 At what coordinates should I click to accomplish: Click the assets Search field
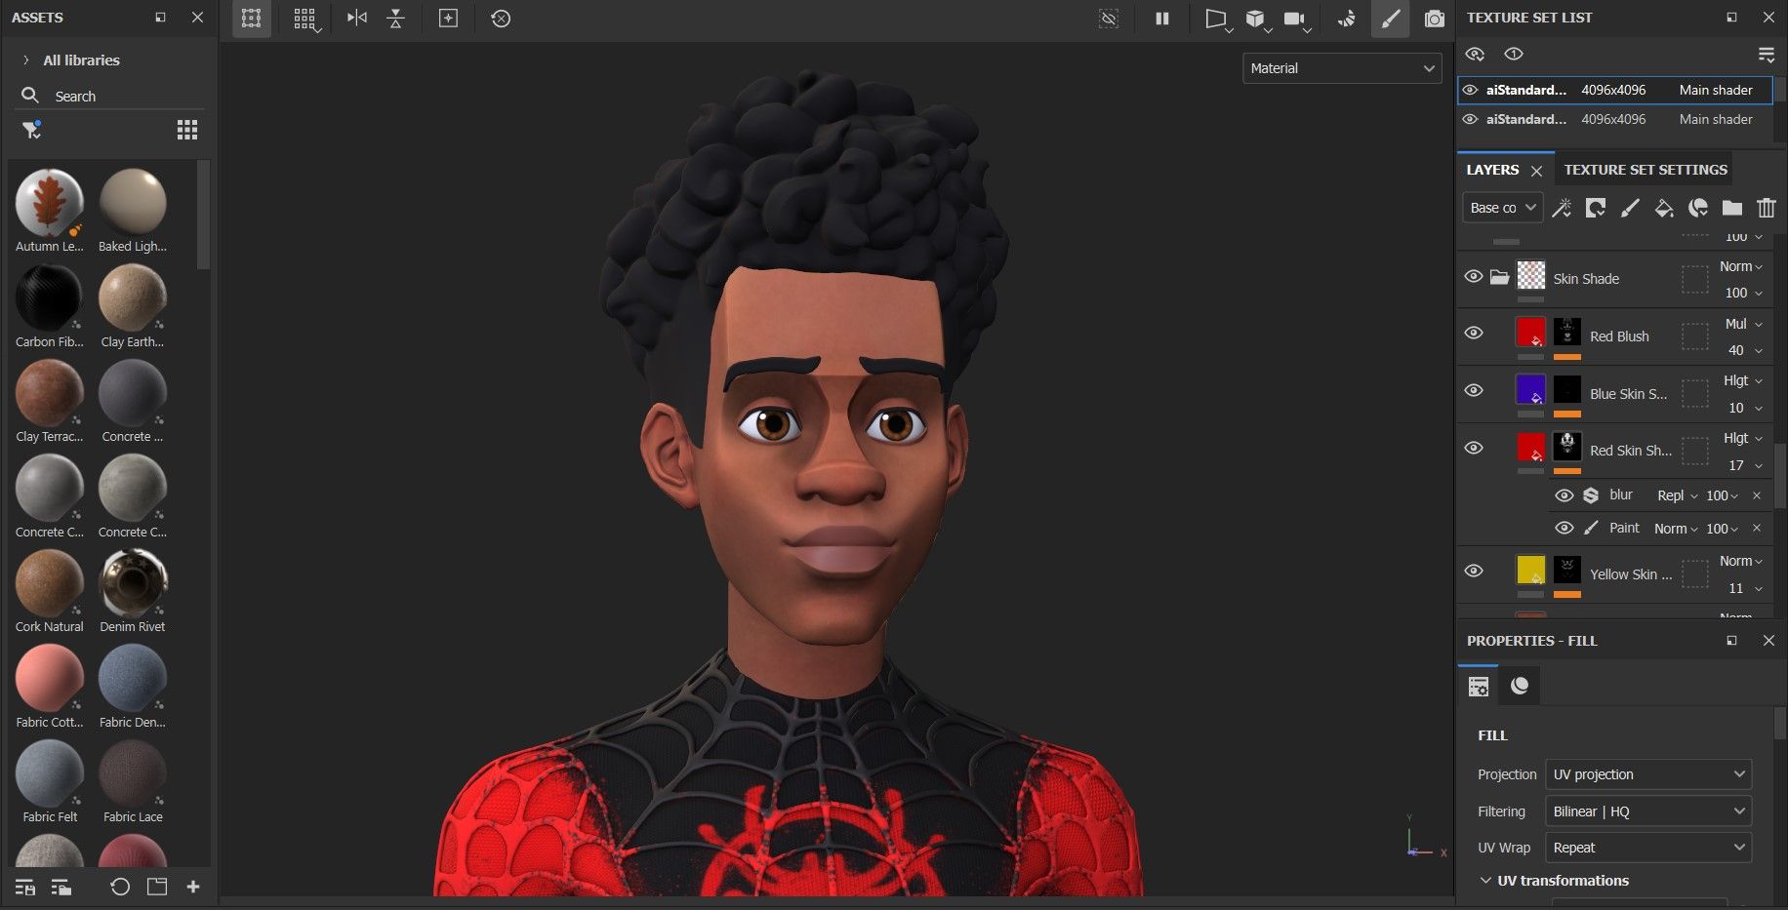110,96
